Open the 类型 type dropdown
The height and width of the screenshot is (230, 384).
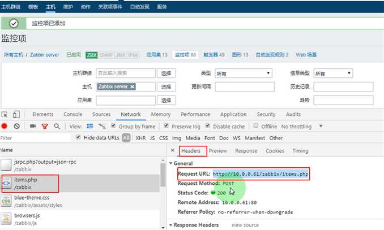tap(244, 73)
